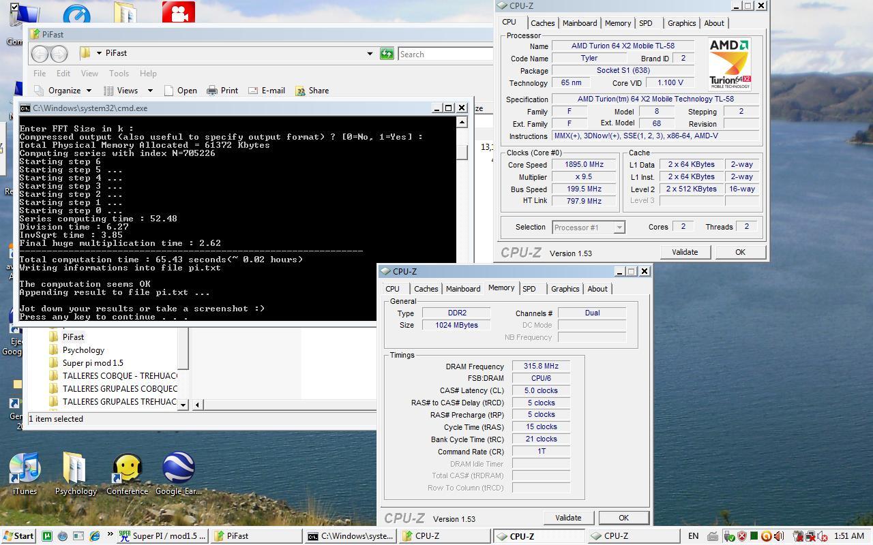
Task: Click the Start button
Action: [x=18, y=536]
